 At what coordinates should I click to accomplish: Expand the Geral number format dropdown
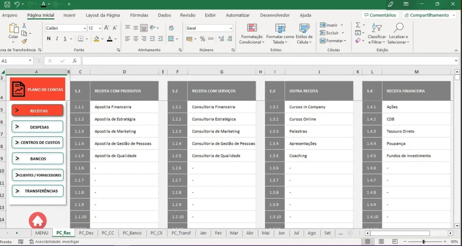pos(231,28)
